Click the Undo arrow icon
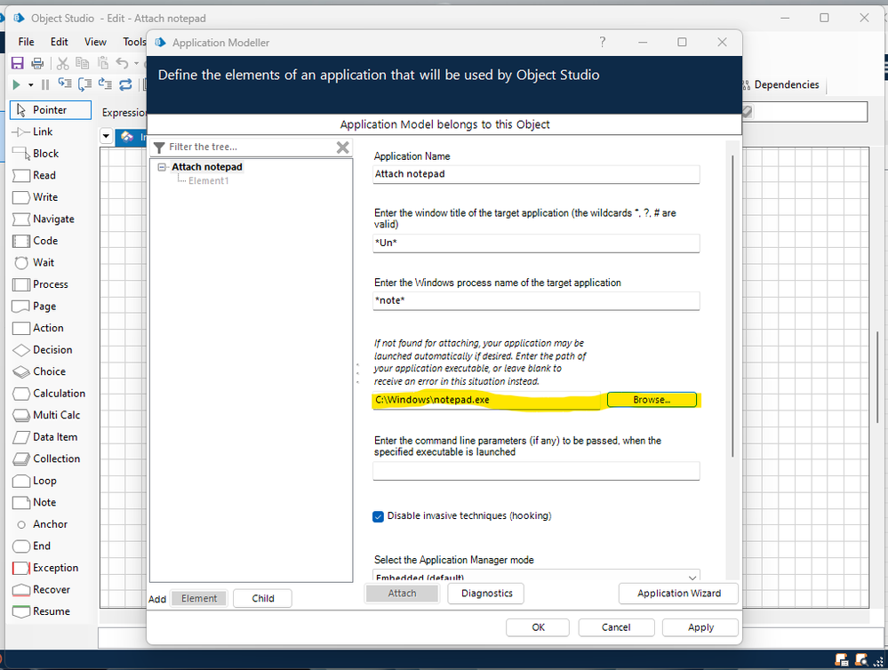This screenshot has height=670, width=888. tap(122, 63)
